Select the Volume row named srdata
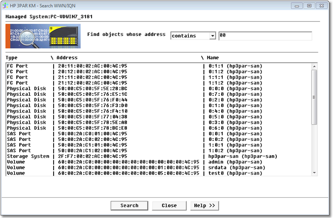This screenshot has height=219, width=333. point(158,167)
